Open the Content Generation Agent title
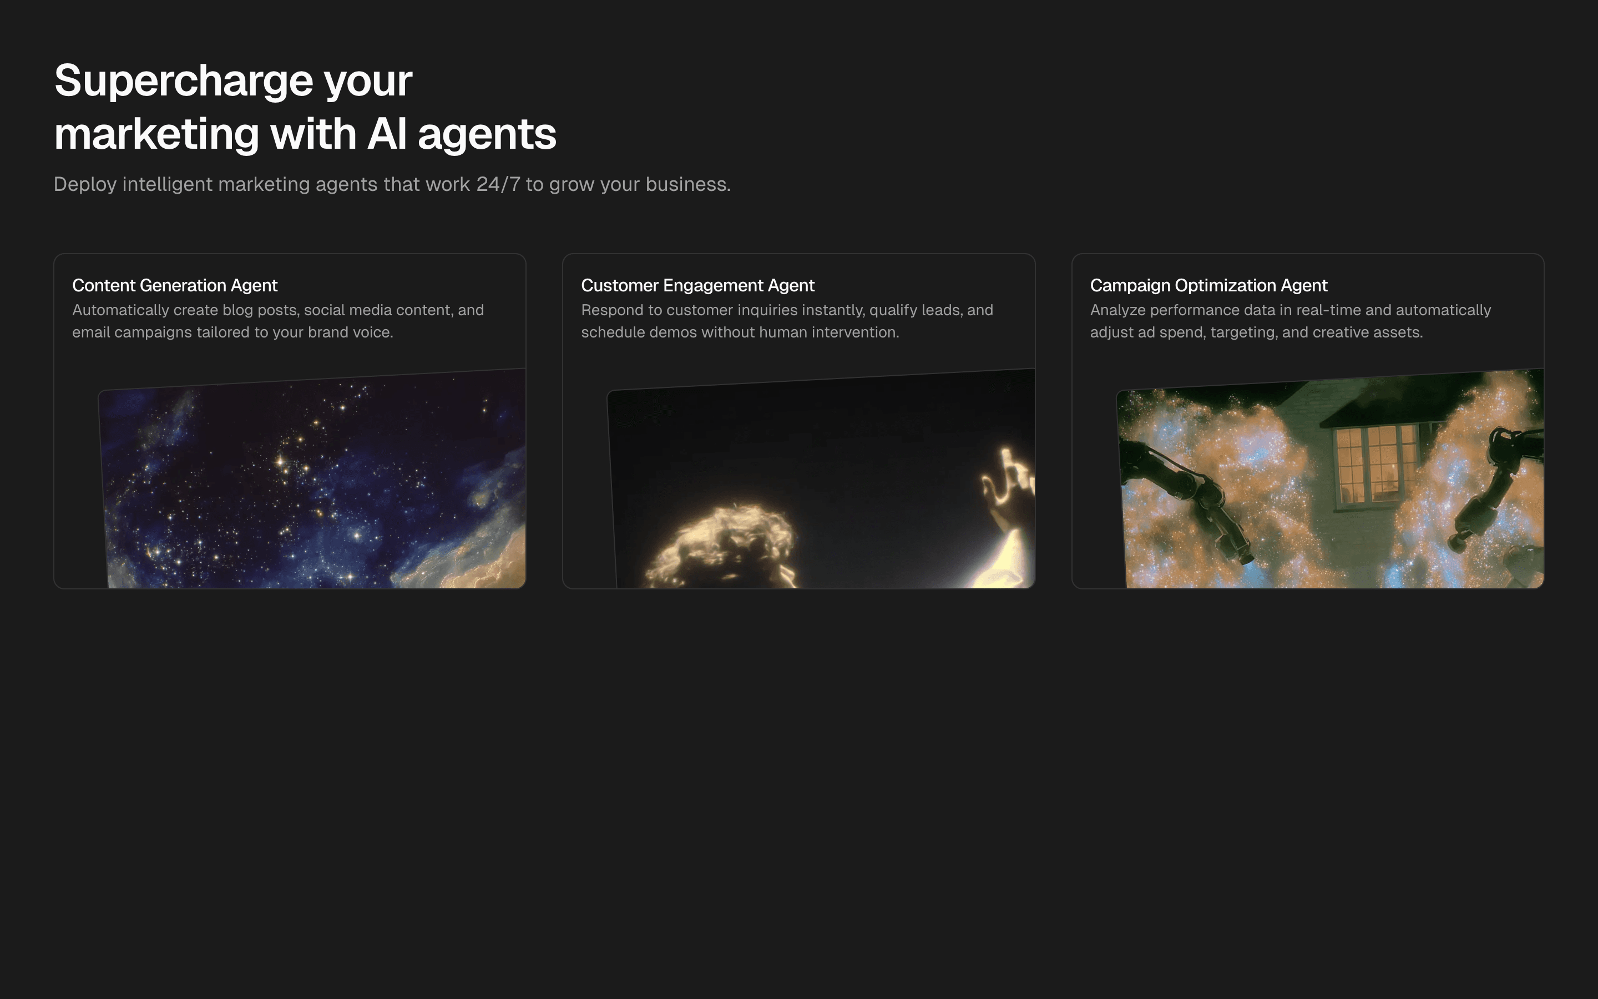1598x999 pixels. pyautogui.click(x=174, y=285)
